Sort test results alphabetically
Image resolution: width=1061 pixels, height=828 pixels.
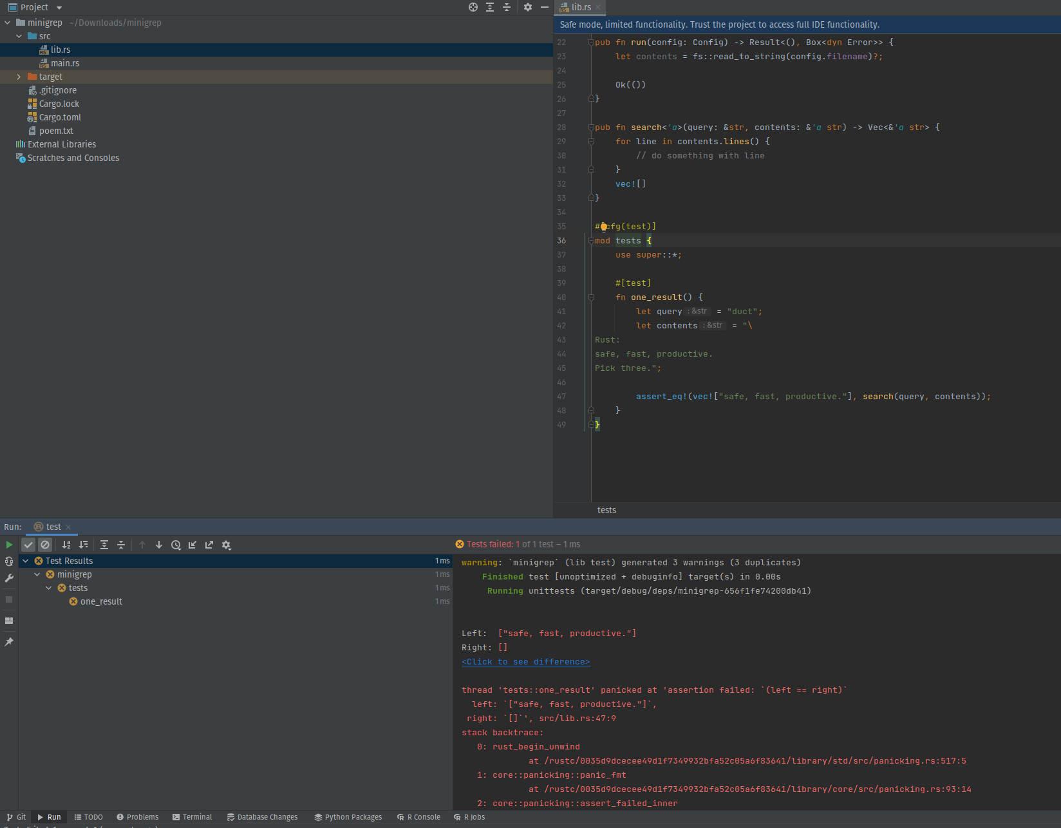[66, 545]
